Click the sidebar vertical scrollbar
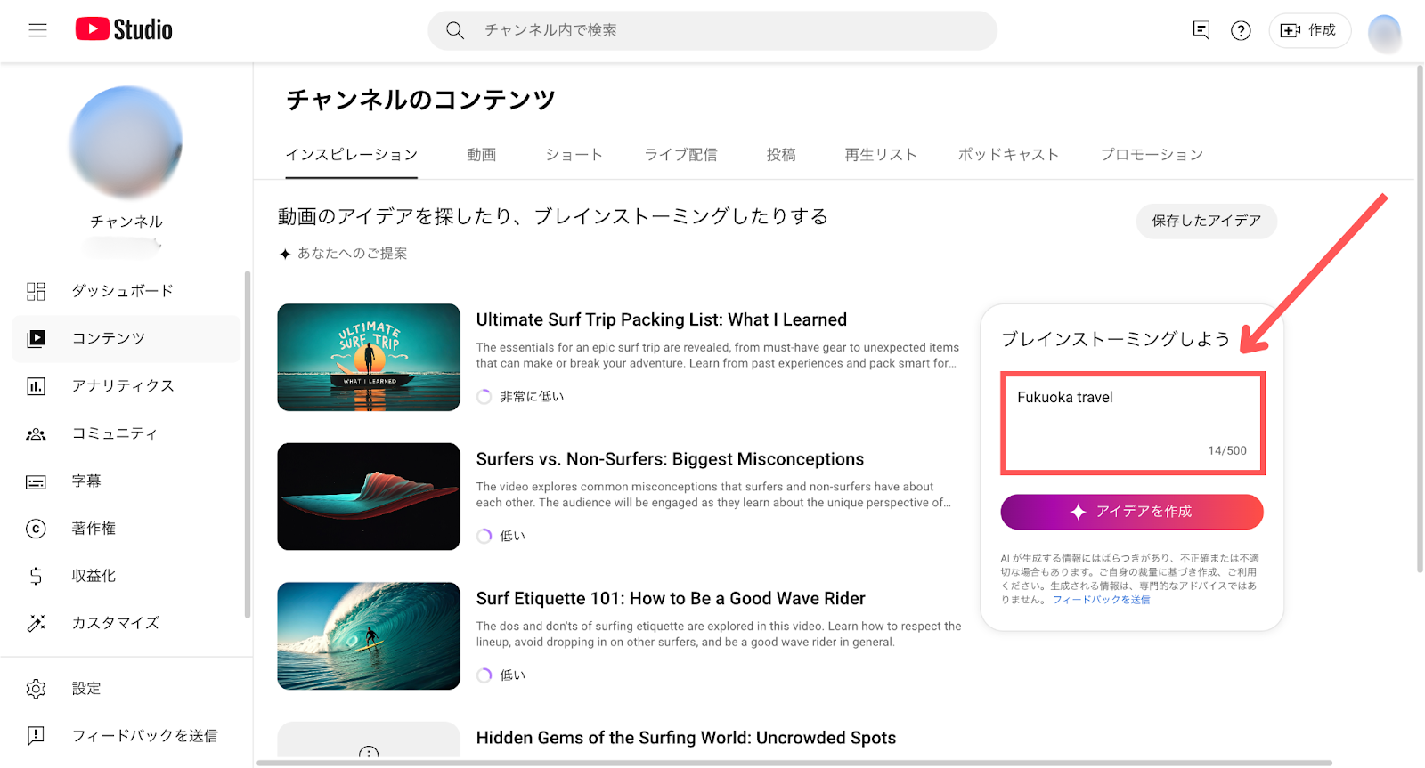 pyautogui.click(x=247, y=444)
